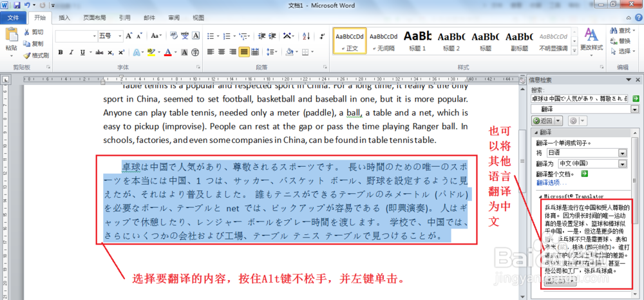Screen dimensions: 644x300
Task: Show or hide paragraph marks
Action: click(323, 36)
